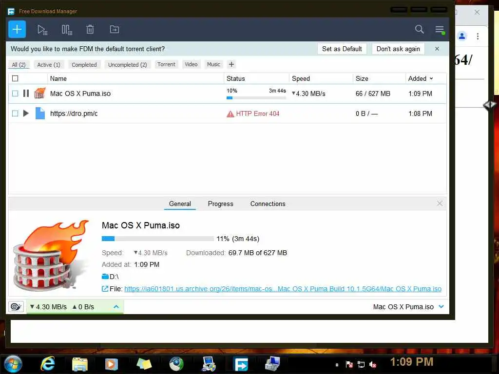Viewport: 499px width, 374px height.
Task: Click the HTTP Error 404 warning triangle
Action: [x=230, y=114]
